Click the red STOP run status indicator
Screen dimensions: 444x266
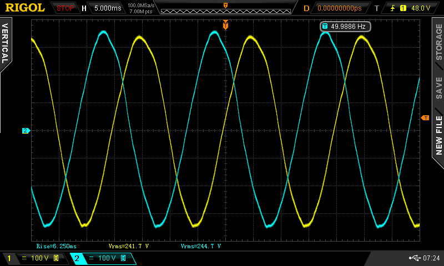[x=65, y=8]
